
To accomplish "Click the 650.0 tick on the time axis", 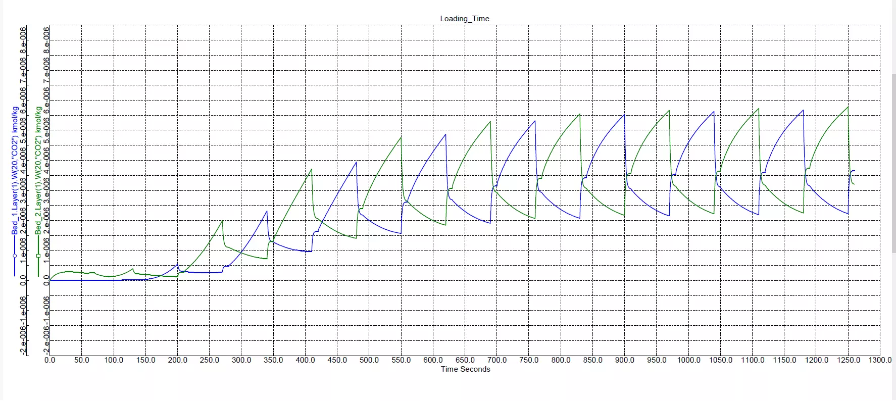I will point(465,360).
